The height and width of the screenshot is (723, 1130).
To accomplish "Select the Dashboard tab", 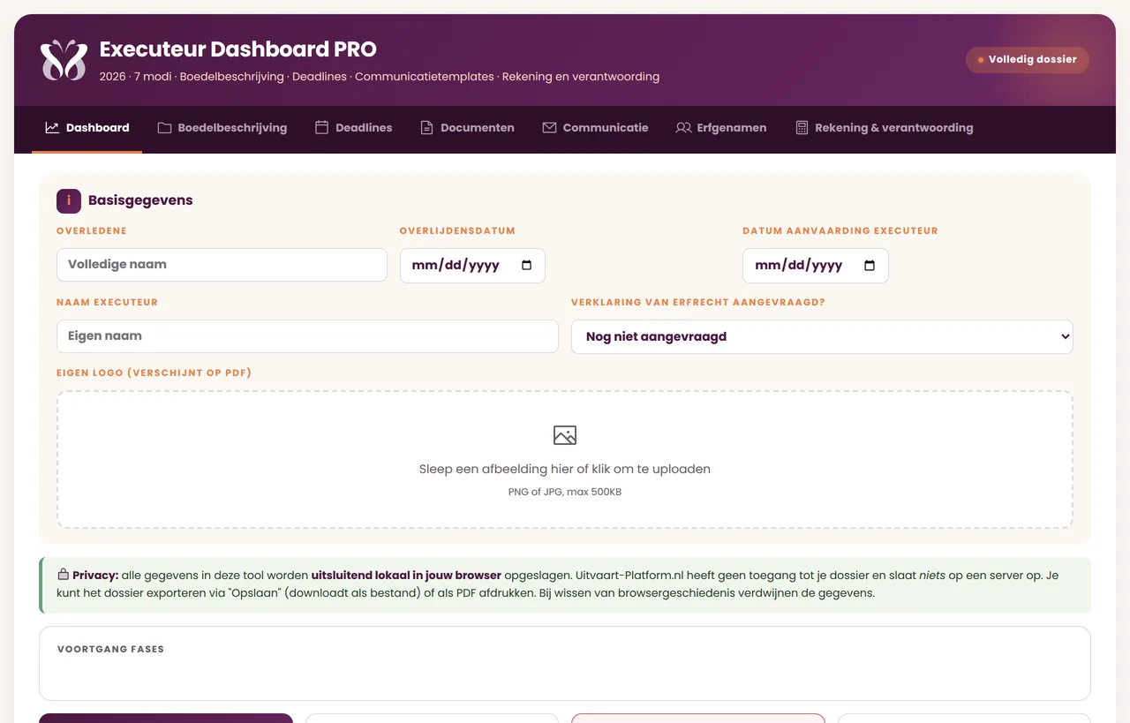I will point(87,128).
